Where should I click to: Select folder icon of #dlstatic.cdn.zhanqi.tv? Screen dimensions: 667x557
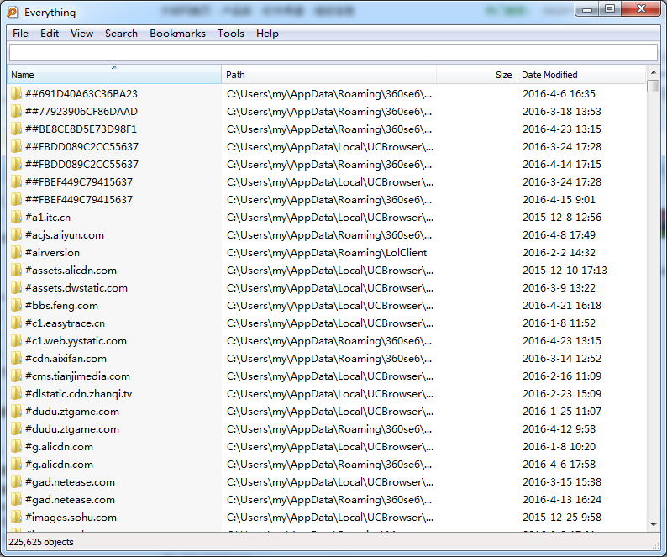(x=16, y=394)
